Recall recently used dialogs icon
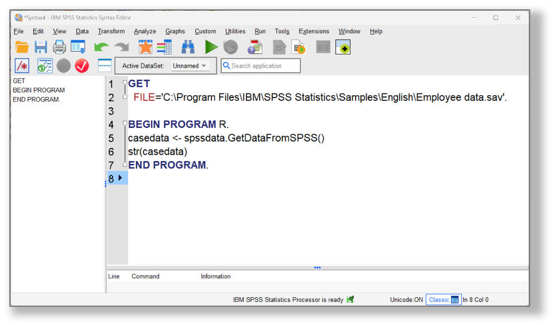 (78, 47)
